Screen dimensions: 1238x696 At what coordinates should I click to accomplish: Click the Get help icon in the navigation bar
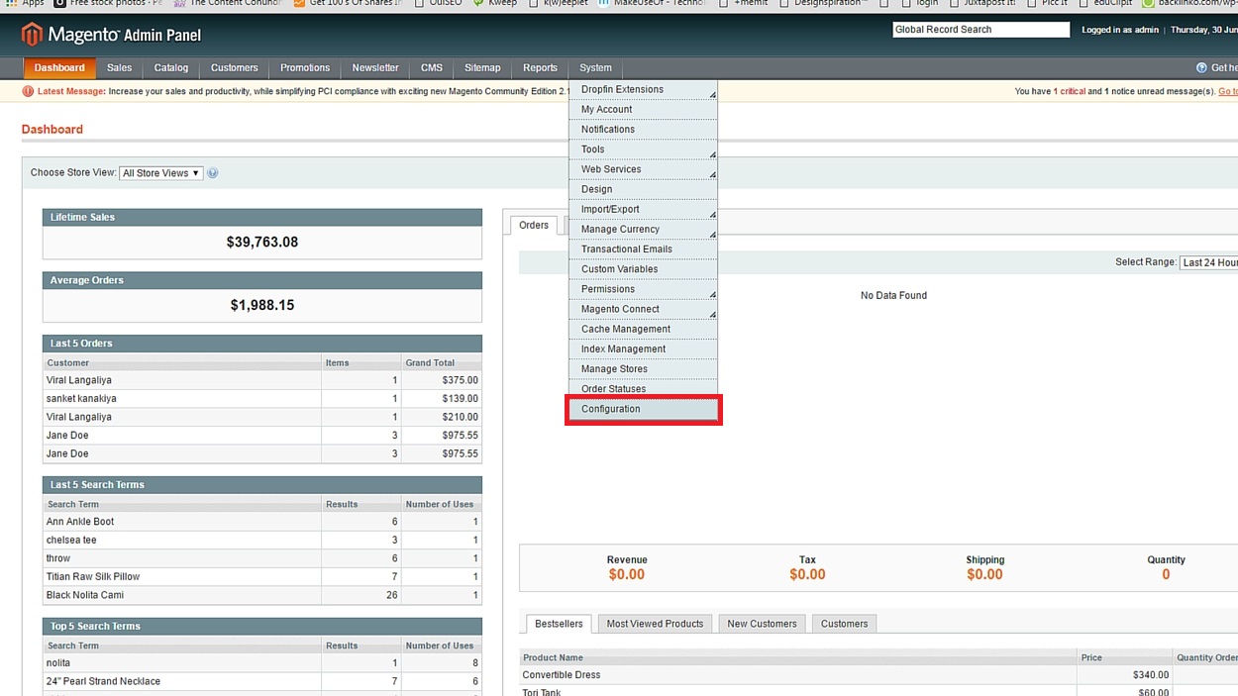(x=1202, y=68)
